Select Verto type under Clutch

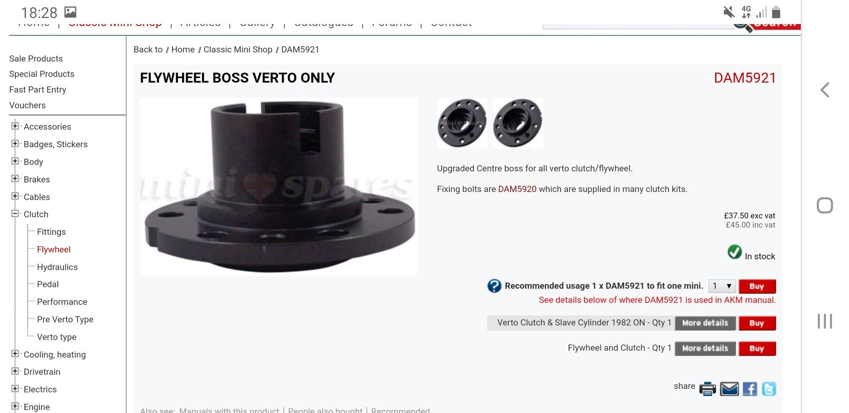tap(57, 337)
